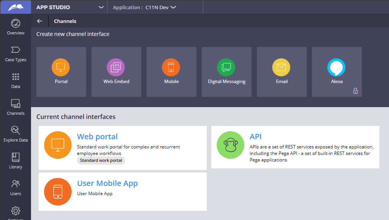The height and width of the screenshot is (220, 389).
Task: Click the Settings gear in sidebar
Action: 15,212
